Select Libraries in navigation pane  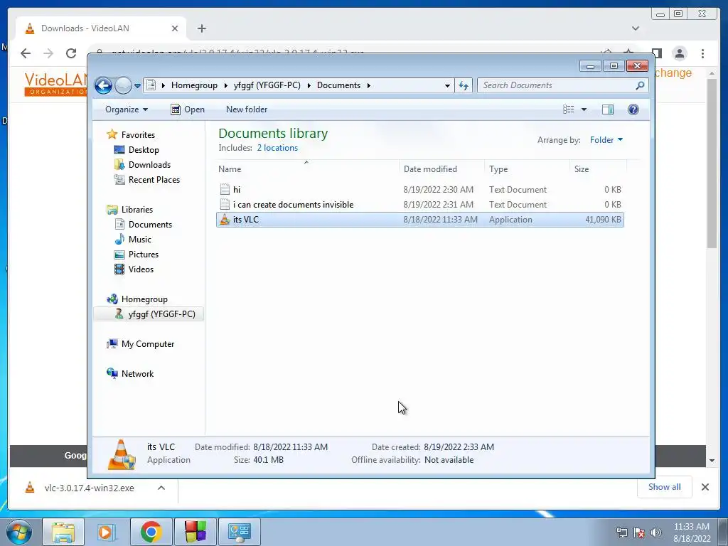pyautogui.click(x=137, y=210)
